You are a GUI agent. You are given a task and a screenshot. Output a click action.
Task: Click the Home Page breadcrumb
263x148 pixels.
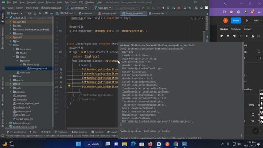click(32, 8)
